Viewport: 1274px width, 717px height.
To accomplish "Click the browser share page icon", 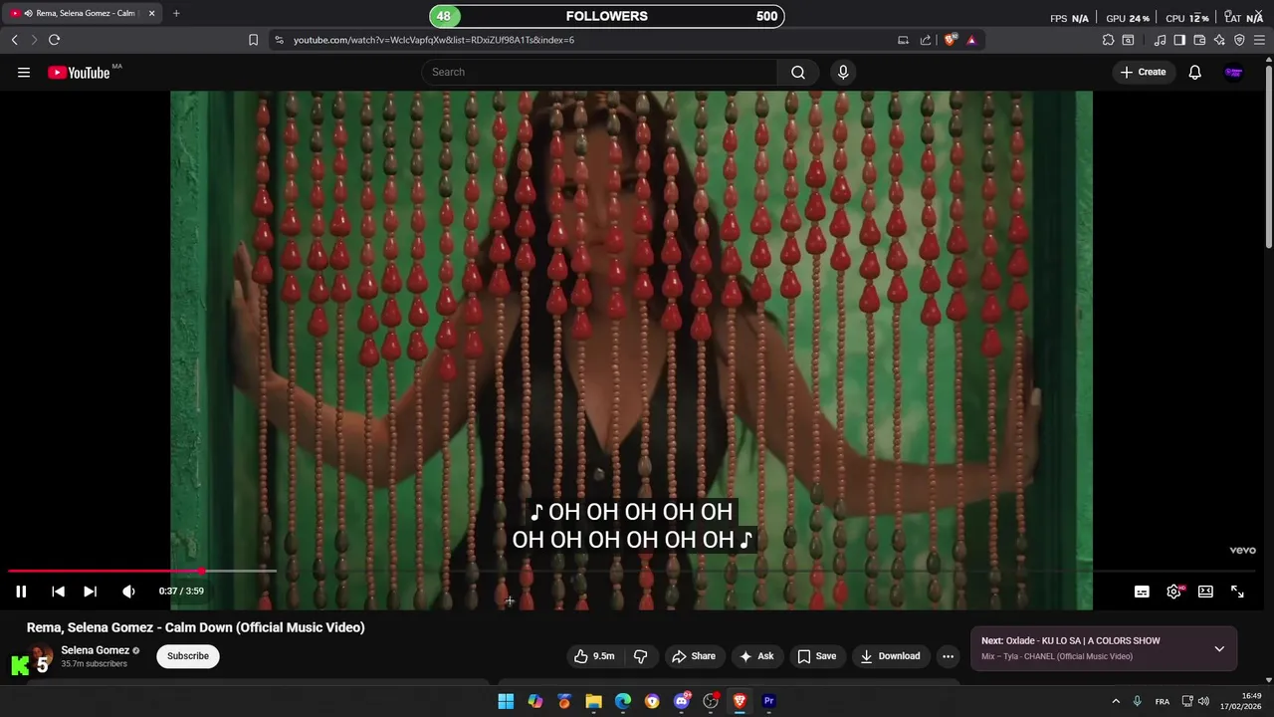I will 926,40.
